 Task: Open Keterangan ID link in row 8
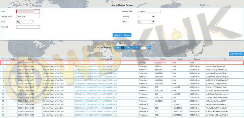pos(96,87)
